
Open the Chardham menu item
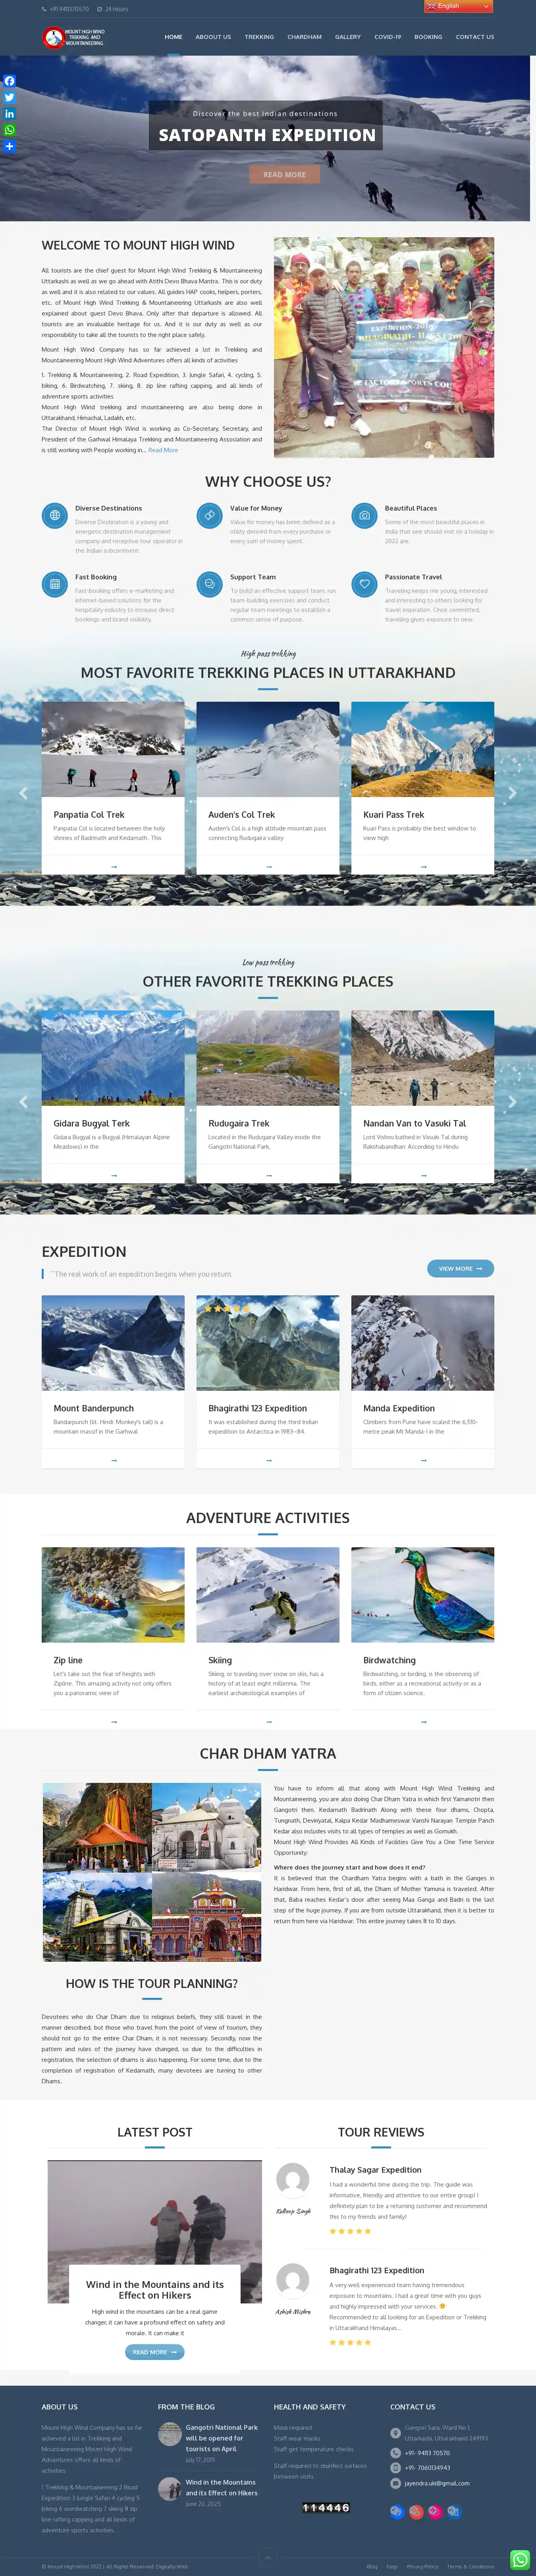point(304,37)
